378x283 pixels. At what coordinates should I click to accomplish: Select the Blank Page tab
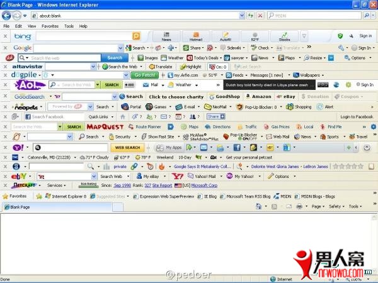(x=57, y=207)
